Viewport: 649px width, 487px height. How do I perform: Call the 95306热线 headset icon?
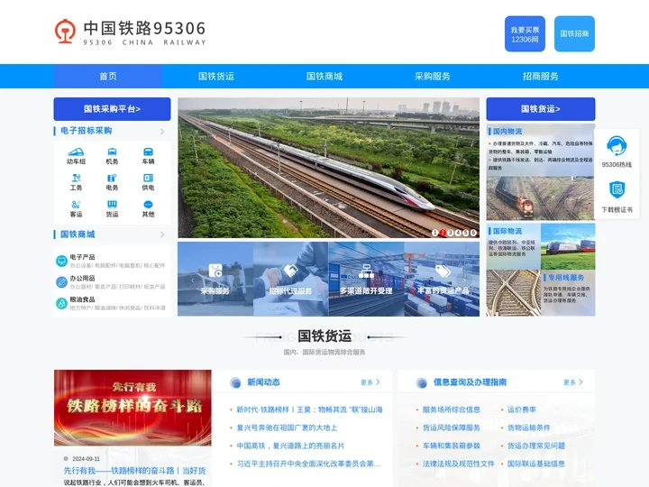point(617,145)
